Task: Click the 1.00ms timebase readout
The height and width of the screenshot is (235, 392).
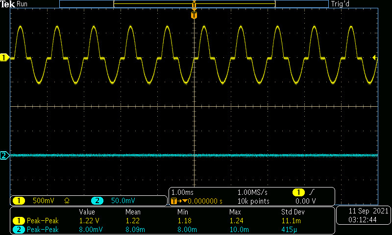Action: [x=182, y=192]
